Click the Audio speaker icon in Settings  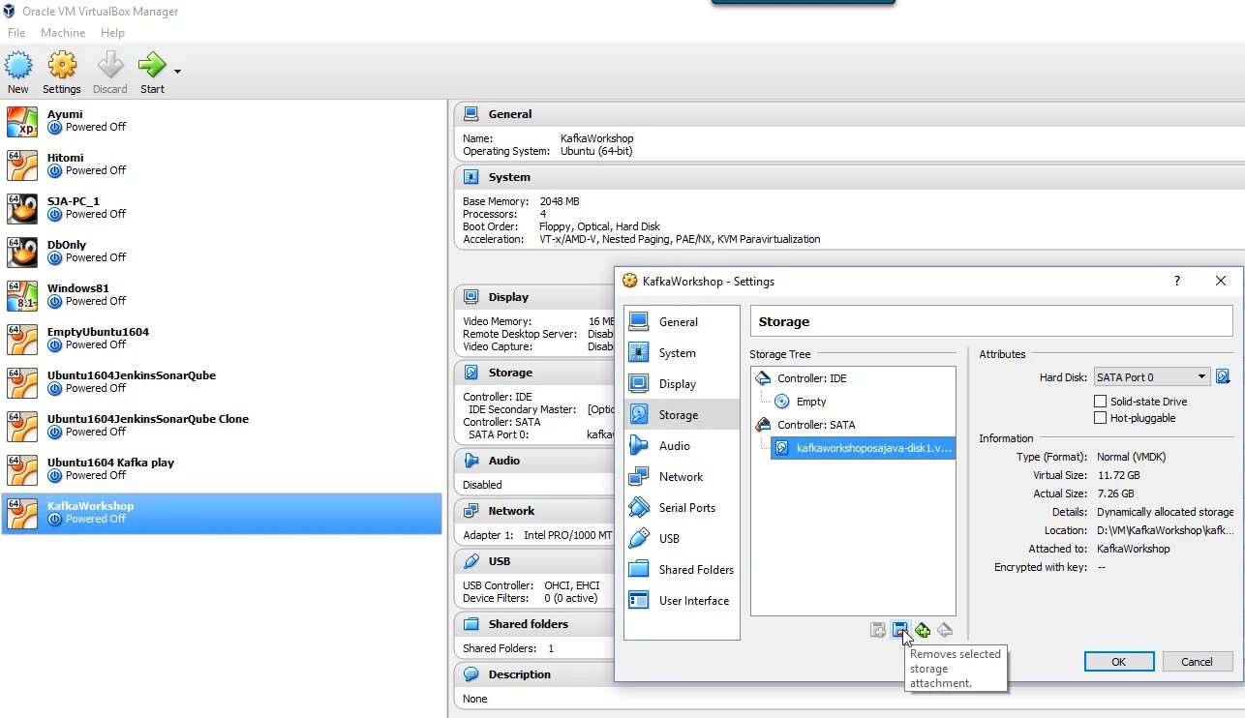639,445
